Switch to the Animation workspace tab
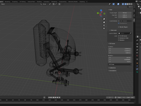The width and height of the screenshot is (141, 106). point(46,1)
